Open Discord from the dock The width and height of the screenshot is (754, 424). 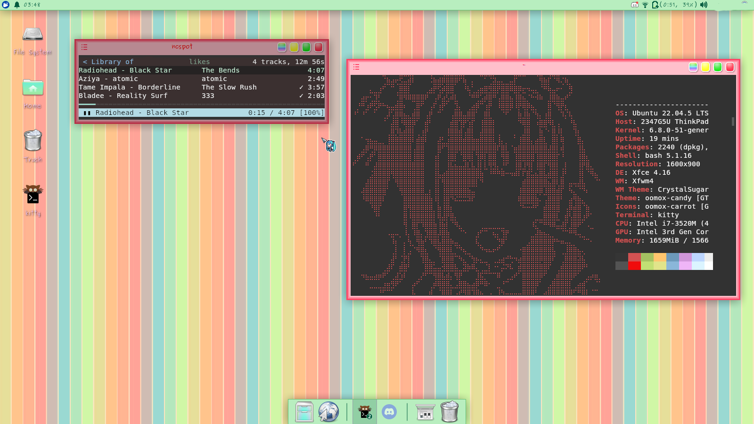click(389, 412)
